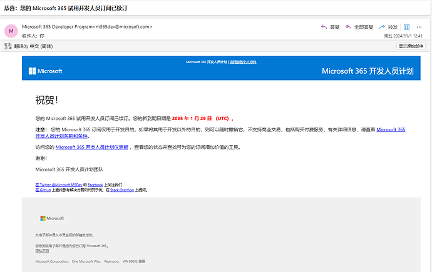Click the email subject line at top

tap(66, 8)
